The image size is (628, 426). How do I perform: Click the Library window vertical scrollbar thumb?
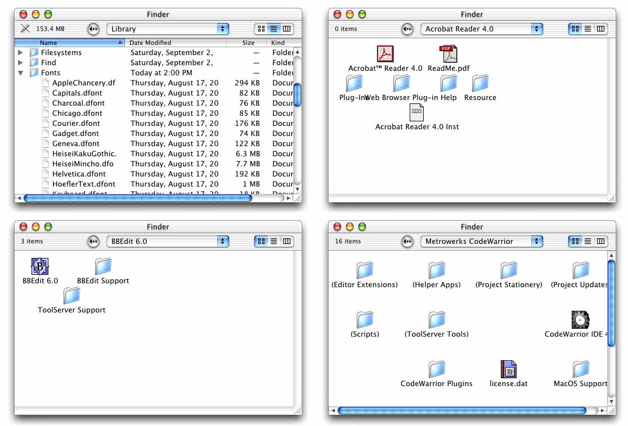coord(297,94)
